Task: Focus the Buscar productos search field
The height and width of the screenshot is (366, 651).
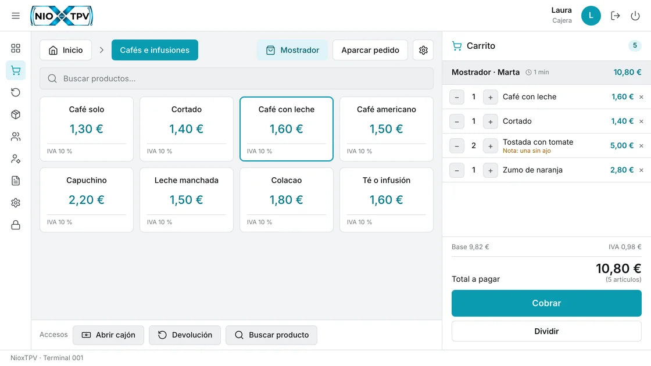Action: 237,78
